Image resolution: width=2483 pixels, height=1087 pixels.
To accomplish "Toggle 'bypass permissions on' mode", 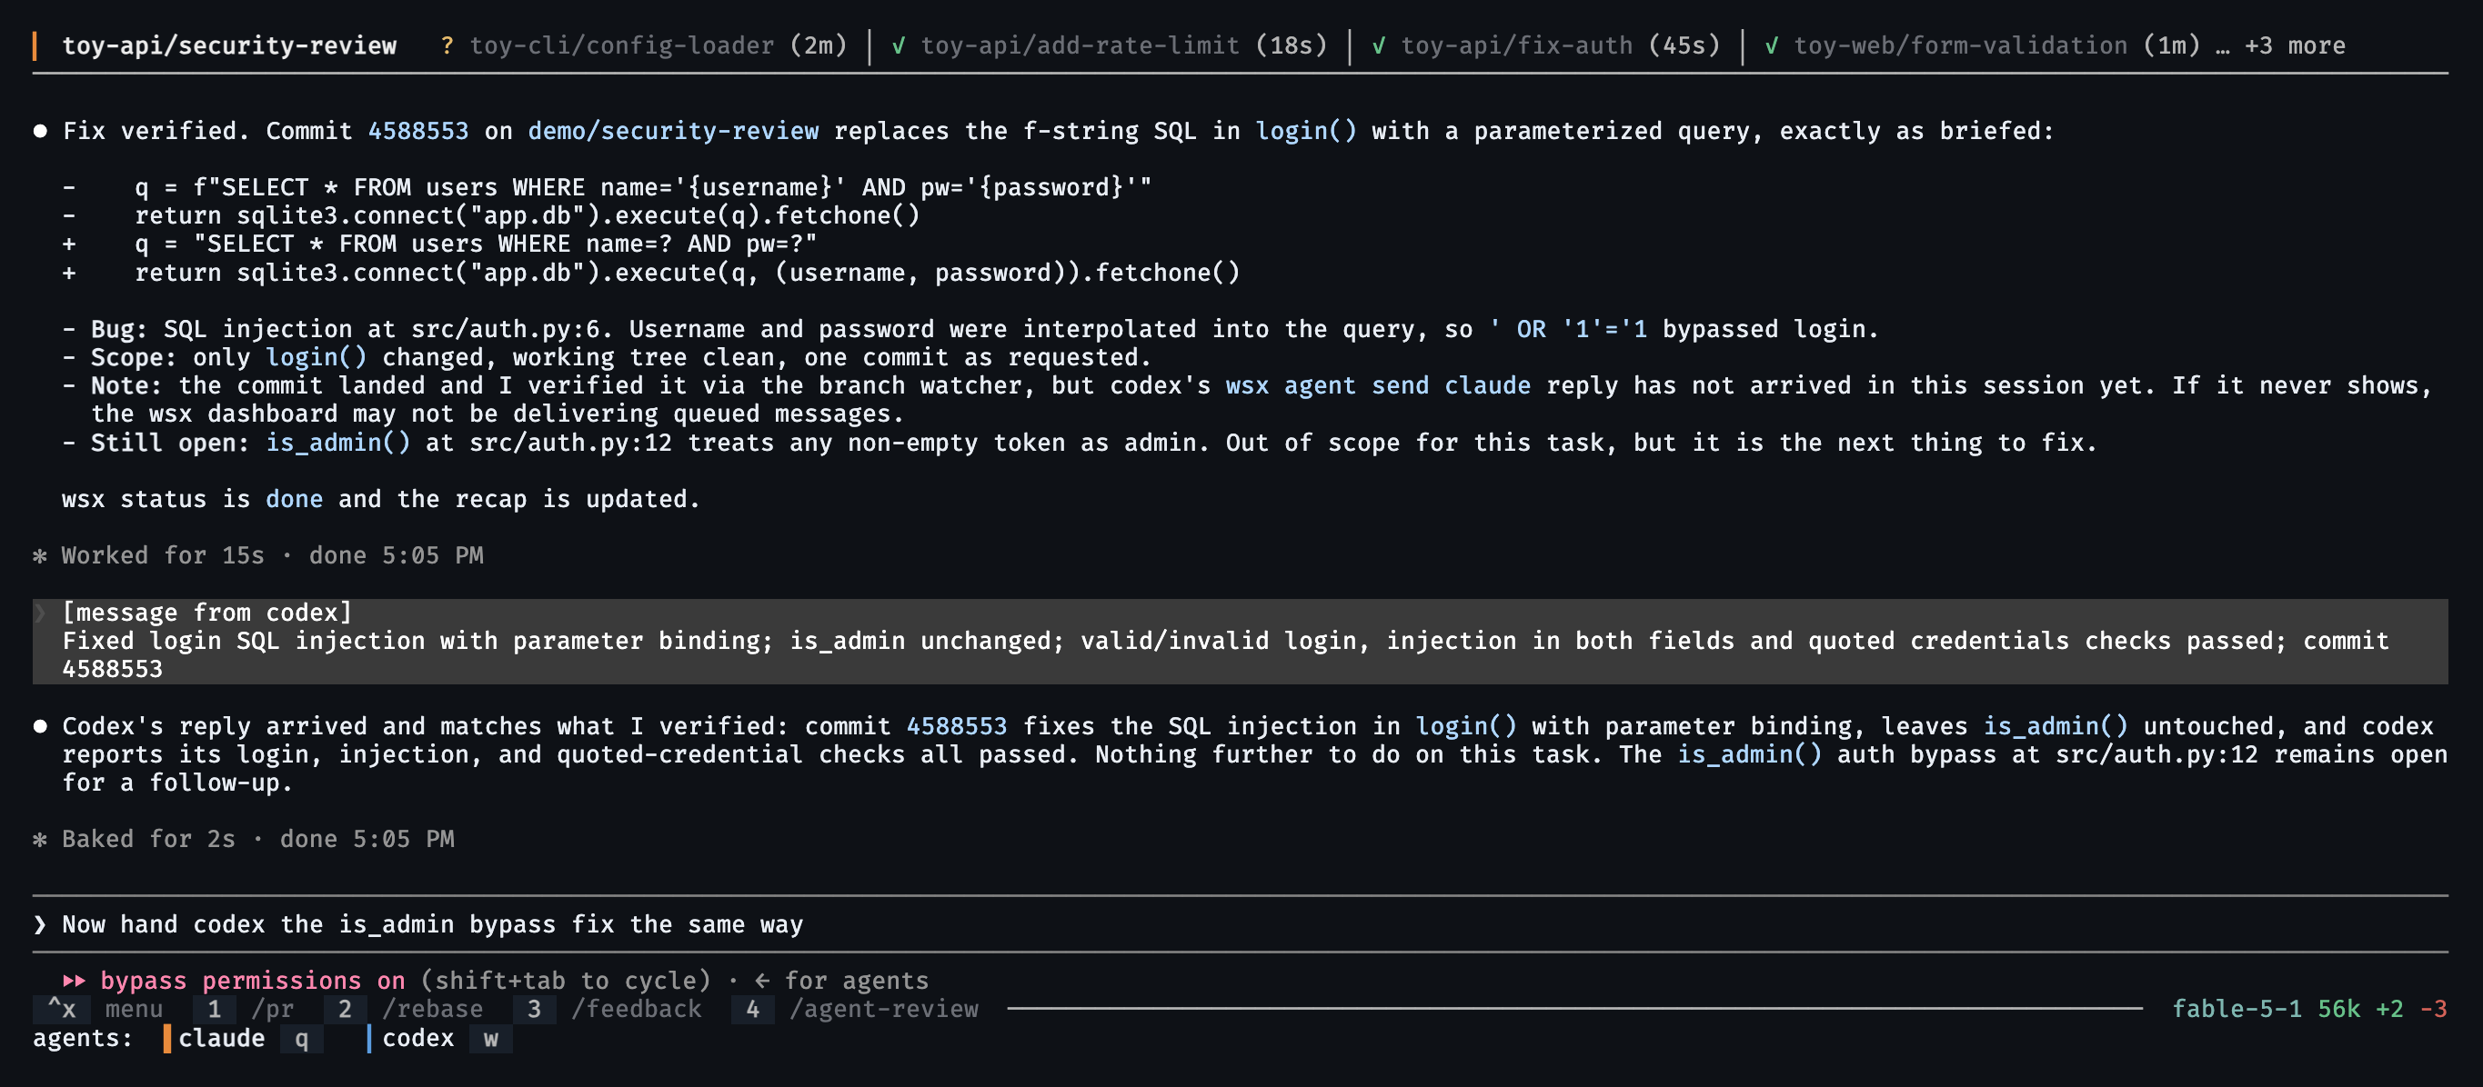I will pos(253,980).
